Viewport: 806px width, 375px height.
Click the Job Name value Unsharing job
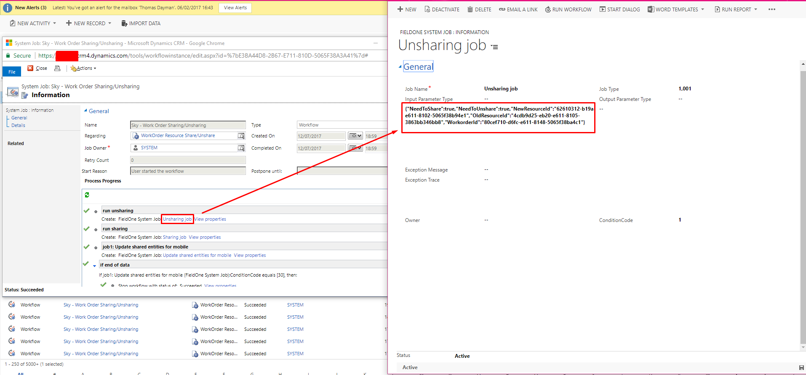pyautogui.click(x=501, y=89)
